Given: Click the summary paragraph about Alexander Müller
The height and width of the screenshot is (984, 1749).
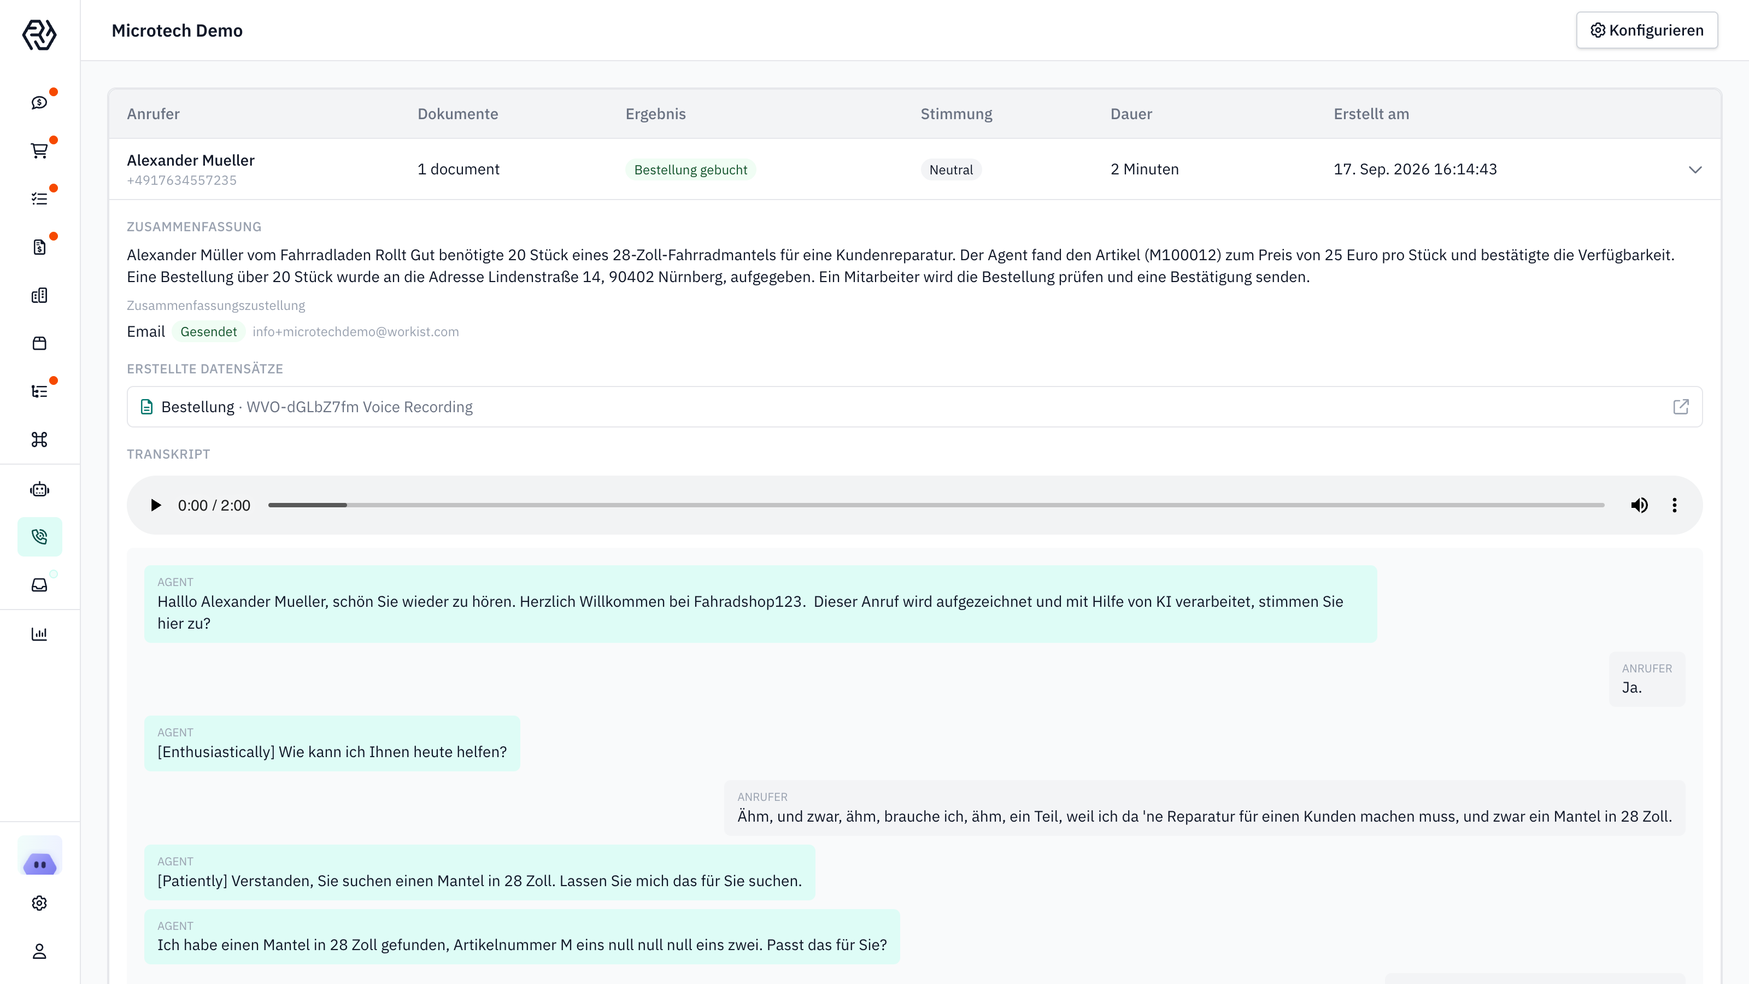Looking at the screenshot, I should pyautogui.click(x=900, y=266).
